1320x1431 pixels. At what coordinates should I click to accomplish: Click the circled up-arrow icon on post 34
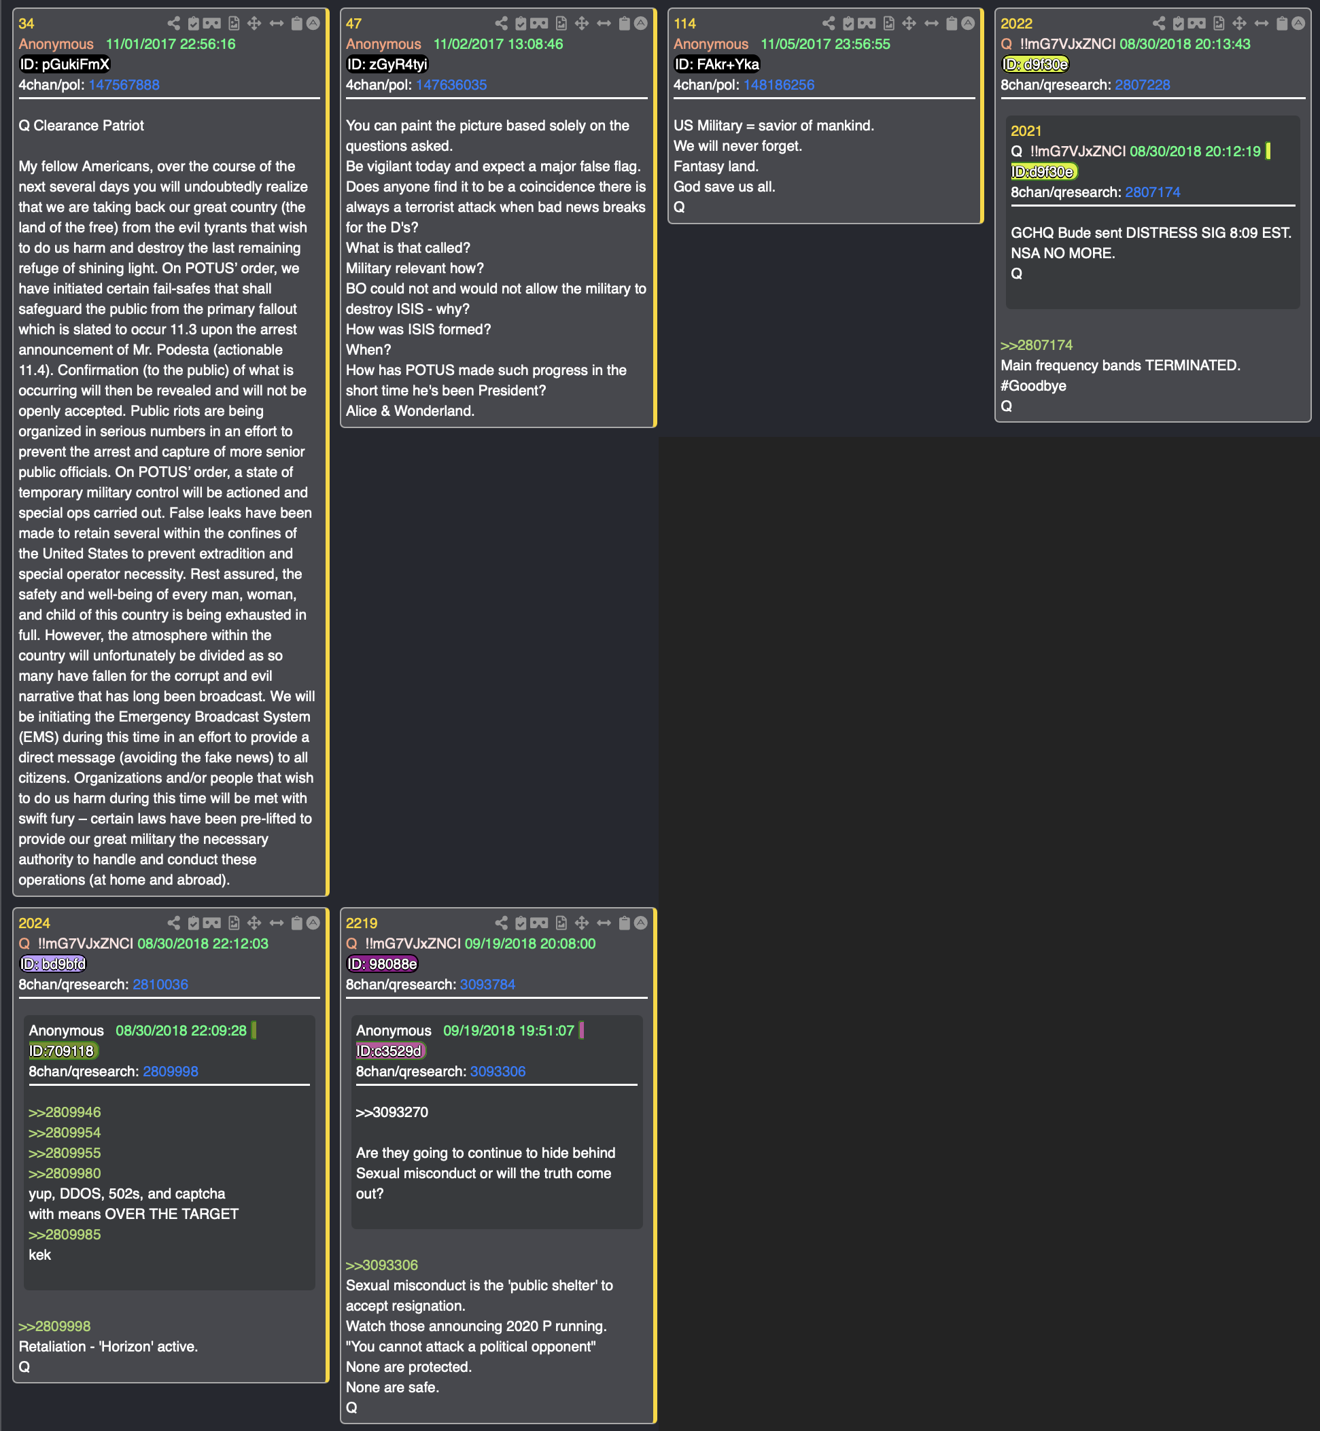tap(313, 24)
